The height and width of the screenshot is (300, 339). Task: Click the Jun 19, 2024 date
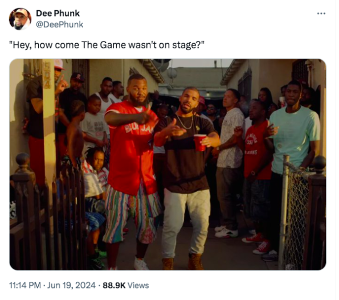(x=71, y=285)
